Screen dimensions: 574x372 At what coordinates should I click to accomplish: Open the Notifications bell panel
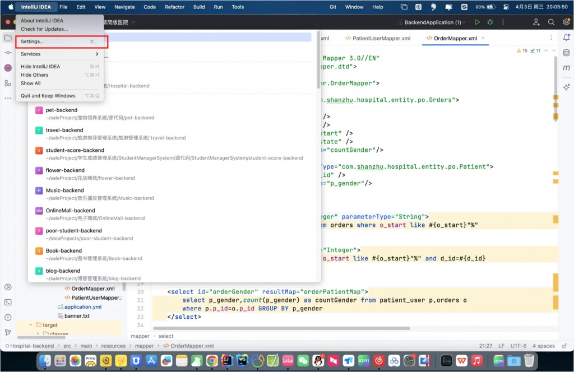[x=566, y=38]
